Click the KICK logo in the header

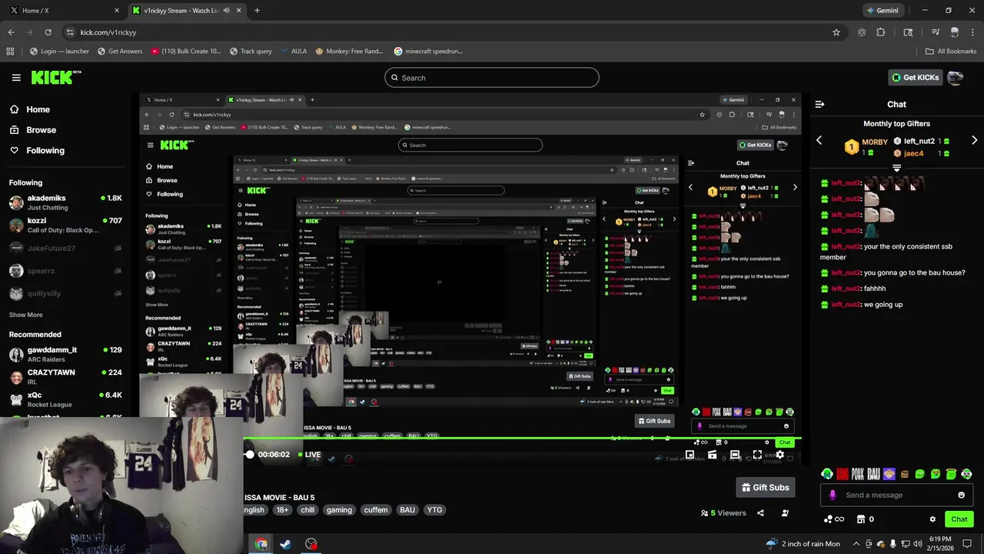[55, 77]
